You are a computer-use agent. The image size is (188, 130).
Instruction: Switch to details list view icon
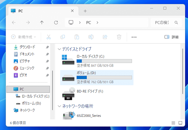click(x=173, y=123)
